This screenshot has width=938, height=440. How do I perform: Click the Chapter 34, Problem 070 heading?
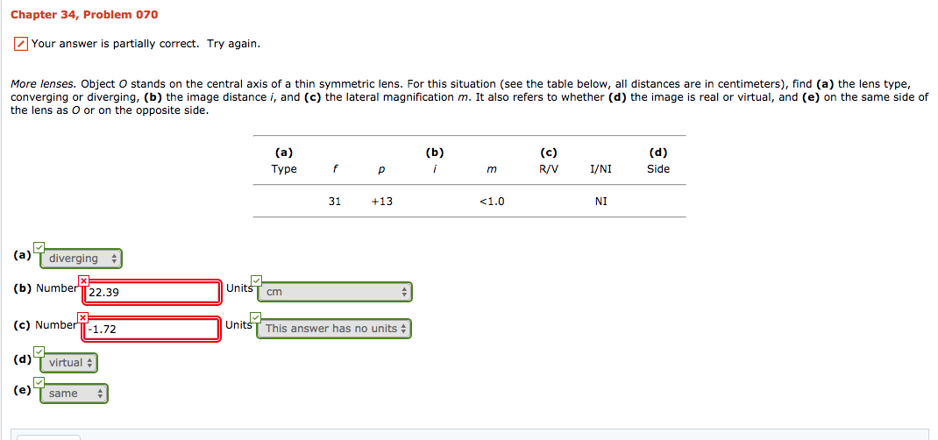[x=84, y=14]
